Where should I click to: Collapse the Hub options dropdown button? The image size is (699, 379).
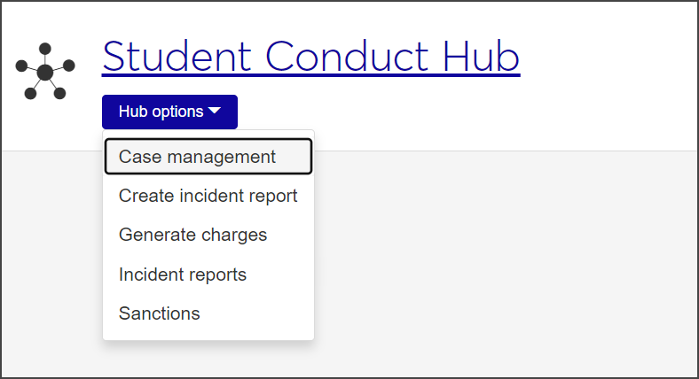point(169,112)
